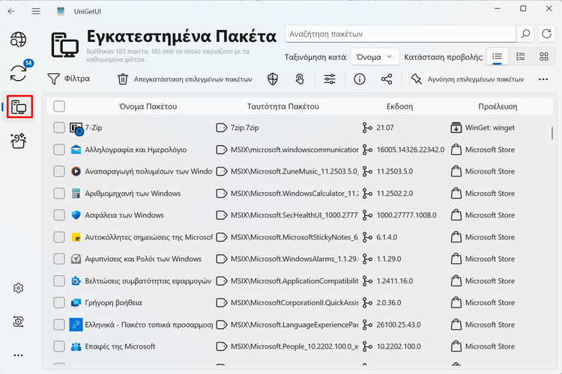Click Απεγκατάσταση επιλεγμένων πακέτων
Screen dimensions: 562x374
tap(185, 79)
